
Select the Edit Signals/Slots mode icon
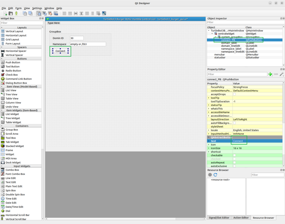[x=44, y=13]
